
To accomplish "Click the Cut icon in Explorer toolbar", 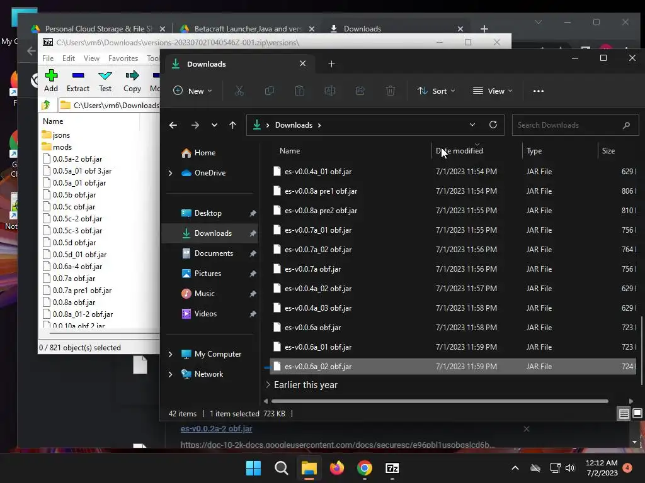I will click(239, 91).
